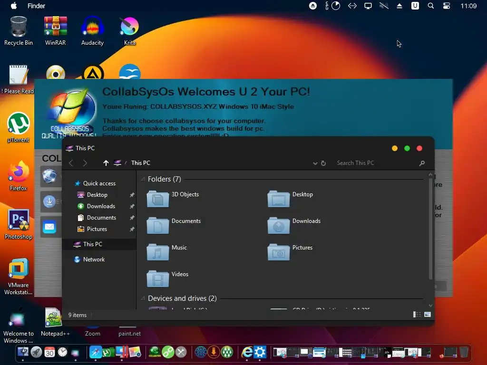Collapse the Devices and drives (2) group
The width and height of the screenshot is (487, 365).
[x=143, y=298]
